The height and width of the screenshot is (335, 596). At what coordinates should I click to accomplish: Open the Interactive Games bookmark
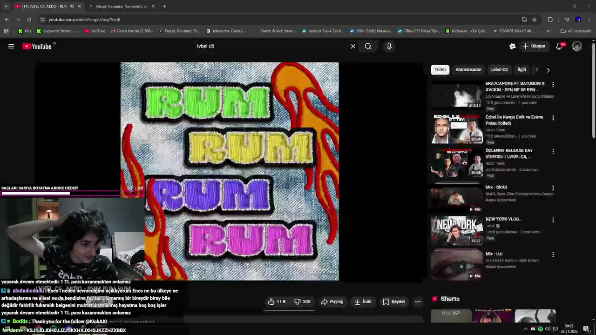tap(226, 31)
